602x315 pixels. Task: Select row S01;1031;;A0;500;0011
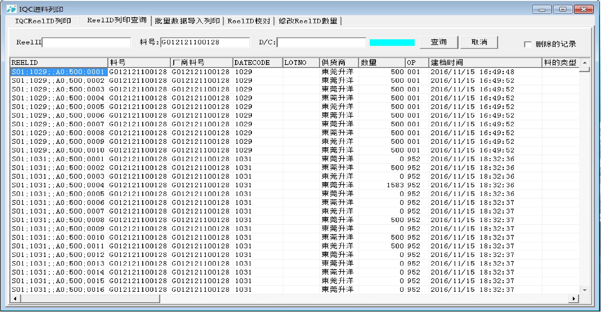point(295,246)
